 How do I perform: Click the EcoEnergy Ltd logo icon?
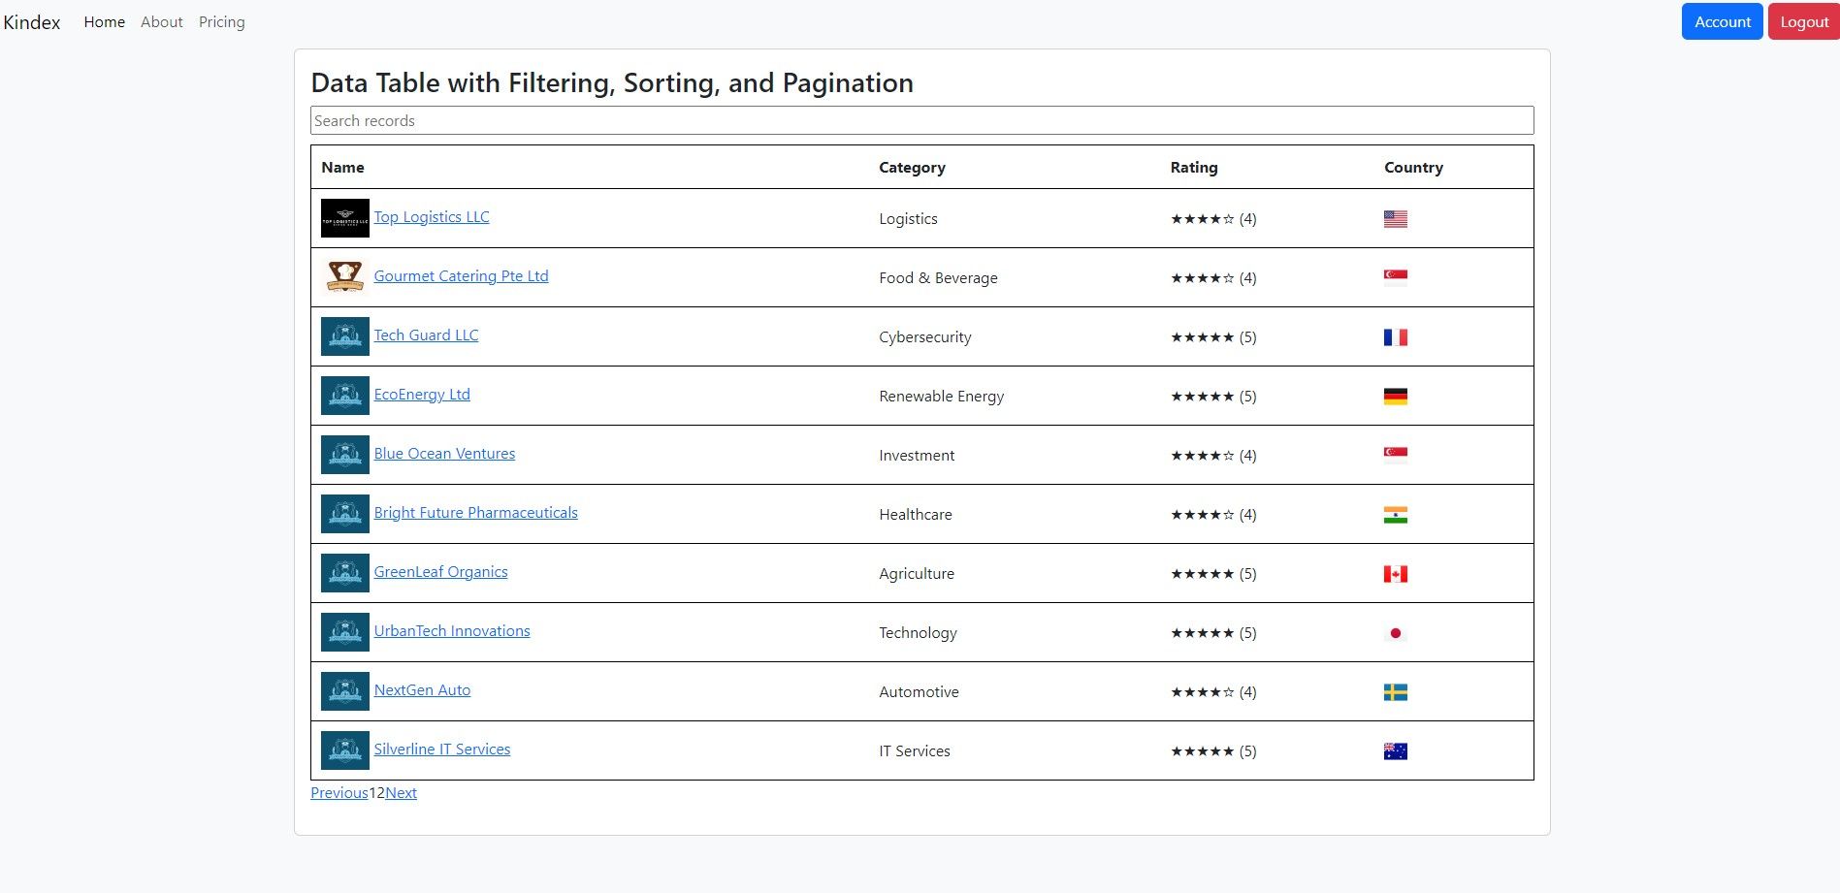pyautogui.click(x=345, y=396)
